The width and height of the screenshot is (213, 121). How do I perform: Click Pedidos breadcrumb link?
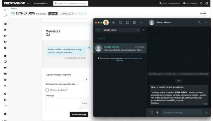click(14, 9)
